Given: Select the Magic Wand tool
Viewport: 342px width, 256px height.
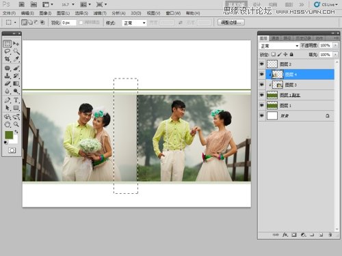Looking at the screenshot, I should tap(16, 51).
